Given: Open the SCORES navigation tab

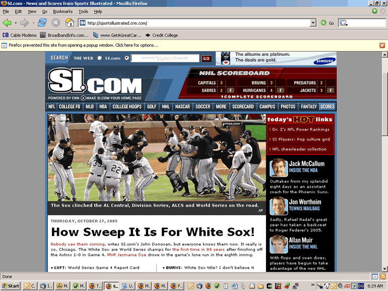Looking at the screenshot, I should coord(328,107).
